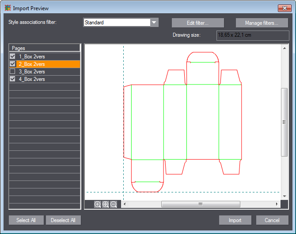Screen dimensions: 296x234
Task: Click the zoom out magnifier icon
Action: point(114,204)
